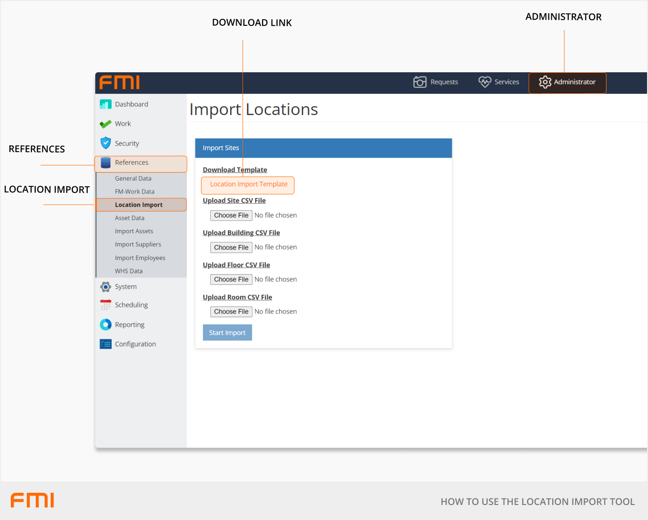The width and height of the screenshot is (648, 520).
Task: Open the General Data submenu item
Action: (x=133, y=179)
